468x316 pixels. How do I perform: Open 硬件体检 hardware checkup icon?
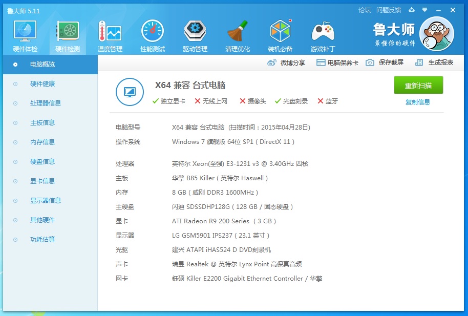click(x=25, y=31)
